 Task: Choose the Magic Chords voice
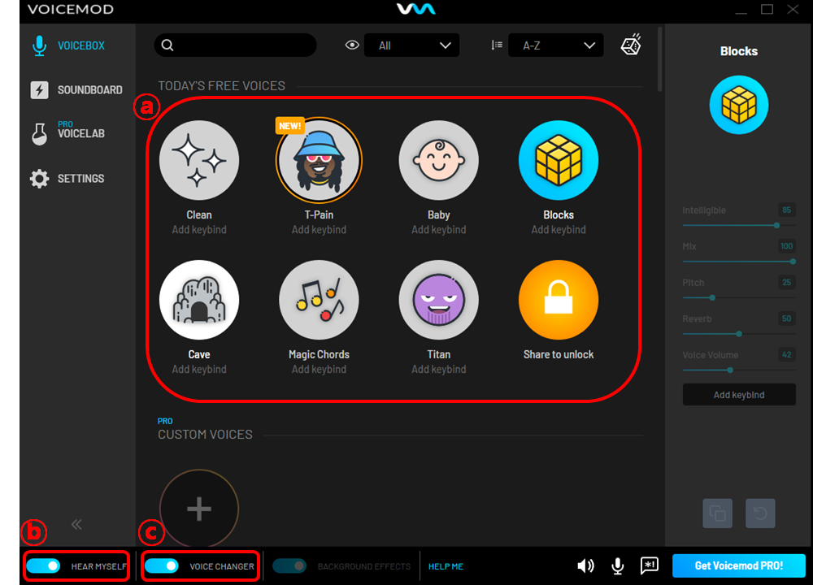pyautogui.click(x=319, y=300)
